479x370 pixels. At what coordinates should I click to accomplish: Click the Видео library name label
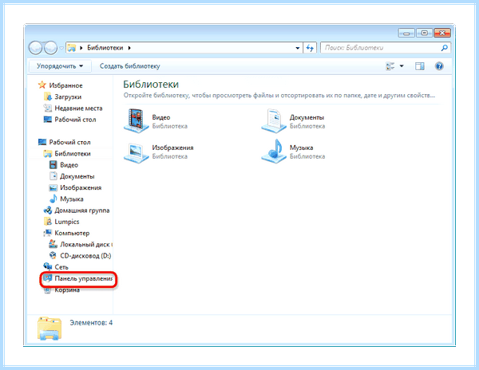[161, 117]
